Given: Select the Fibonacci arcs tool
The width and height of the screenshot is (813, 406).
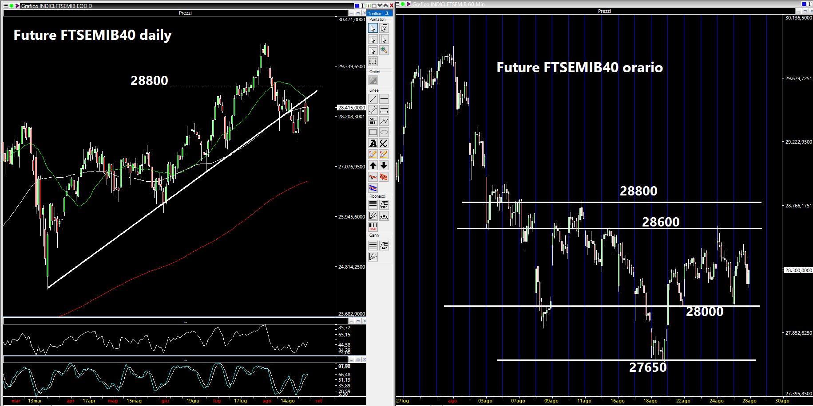Looking at the screenshot, I should (384, 216).
